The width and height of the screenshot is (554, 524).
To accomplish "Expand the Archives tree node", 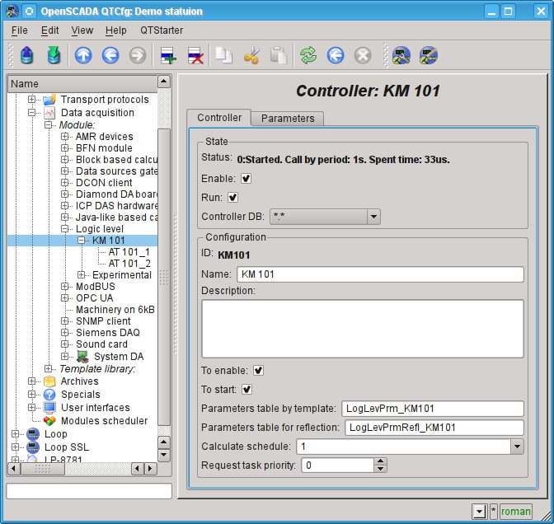I will click(32, 381).
